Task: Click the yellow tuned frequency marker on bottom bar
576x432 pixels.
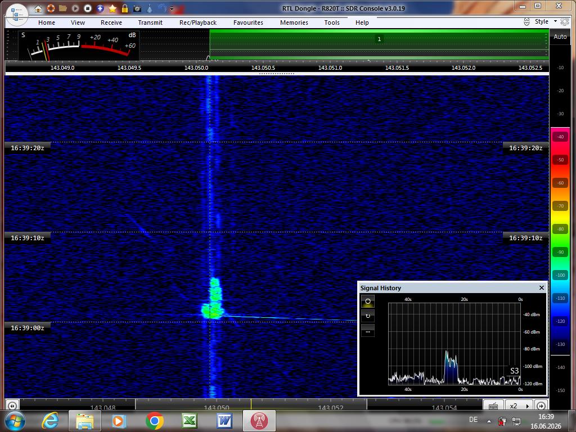Action: 251,404
